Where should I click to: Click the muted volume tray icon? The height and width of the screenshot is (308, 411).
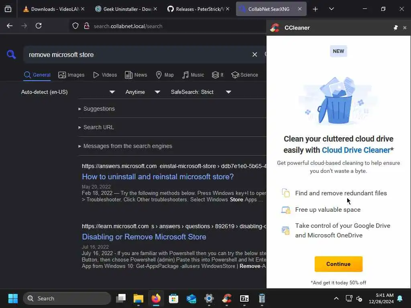click(x=359, y=298)
